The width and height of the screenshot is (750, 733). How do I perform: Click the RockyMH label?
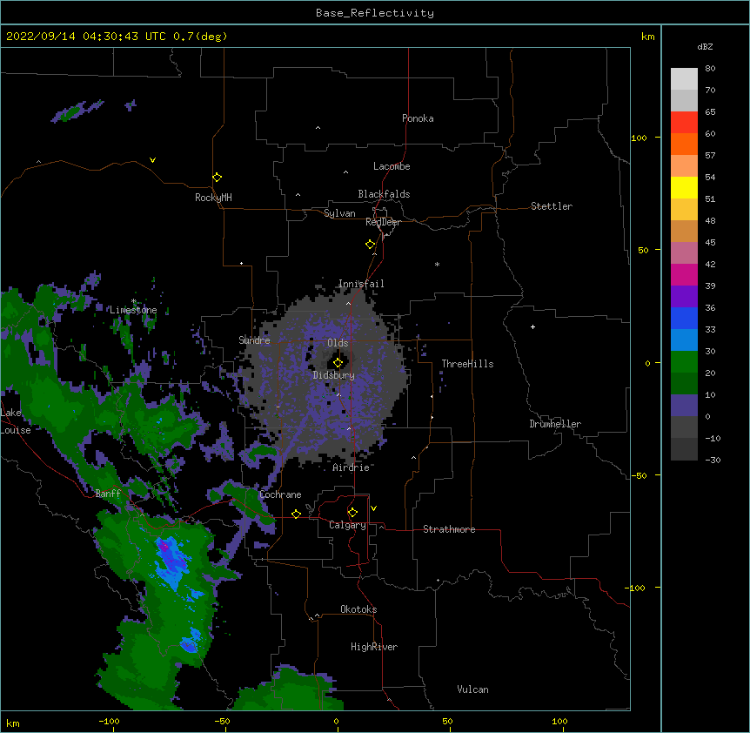pos(213,198)
